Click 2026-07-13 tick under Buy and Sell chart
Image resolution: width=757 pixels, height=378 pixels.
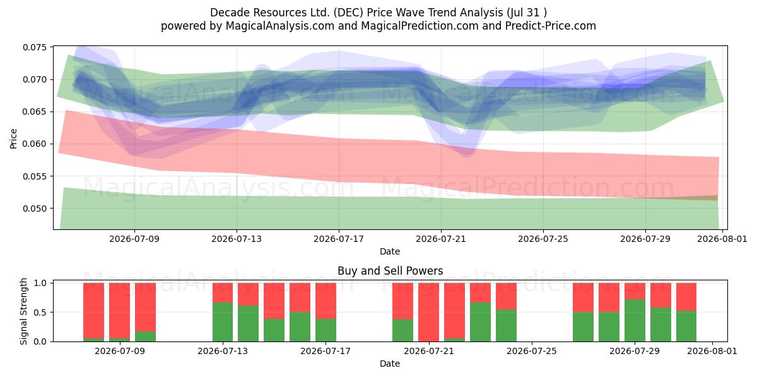pyautogui.click(x=223, y=351)
